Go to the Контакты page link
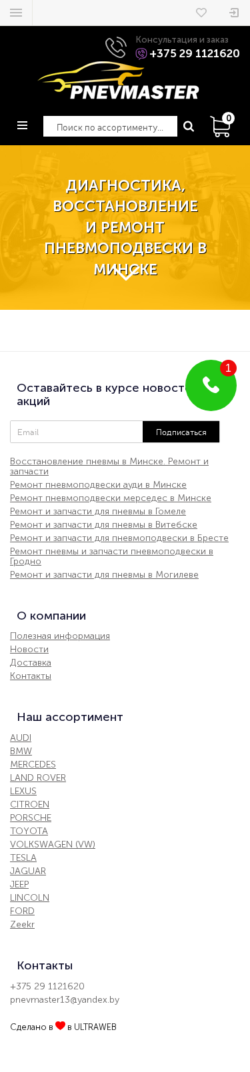 click(x=31, y=676)
